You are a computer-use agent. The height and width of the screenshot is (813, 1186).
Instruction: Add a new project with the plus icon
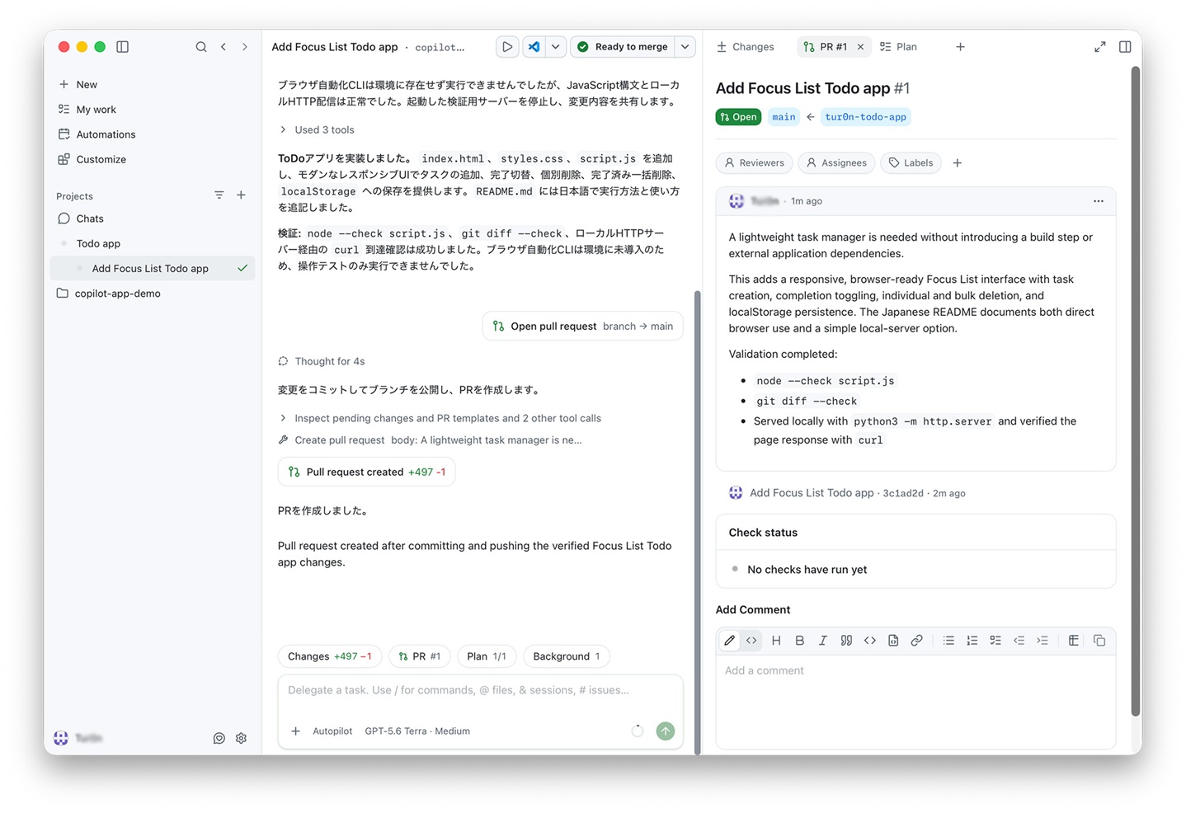[241, 195]
